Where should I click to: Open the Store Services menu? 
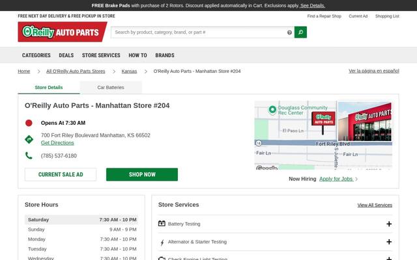(101, 55)
